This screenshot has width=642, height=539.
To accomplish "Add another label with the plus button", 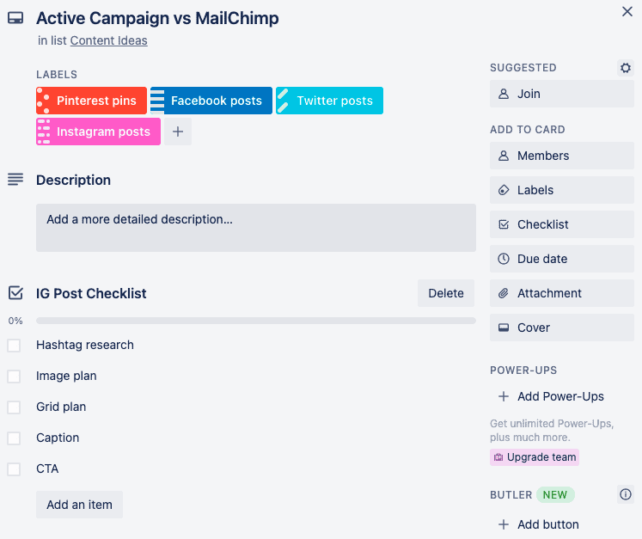I will 178,132.
